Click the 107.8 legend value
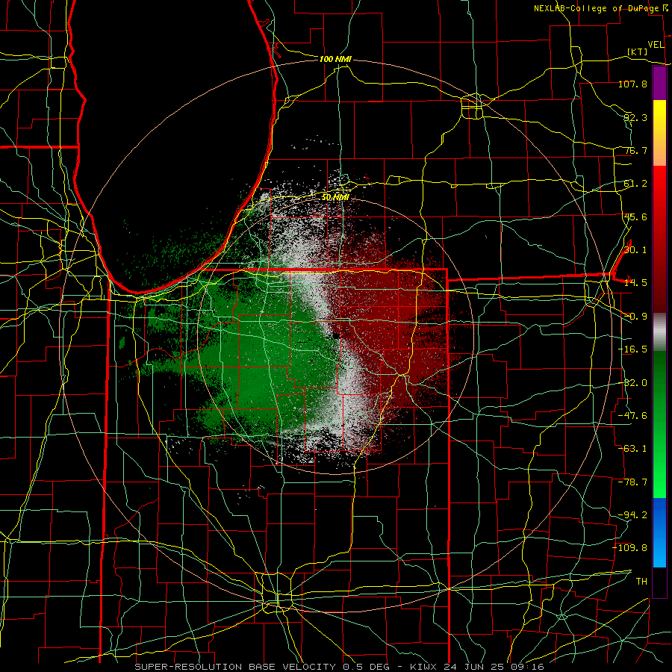 (632, 84)
